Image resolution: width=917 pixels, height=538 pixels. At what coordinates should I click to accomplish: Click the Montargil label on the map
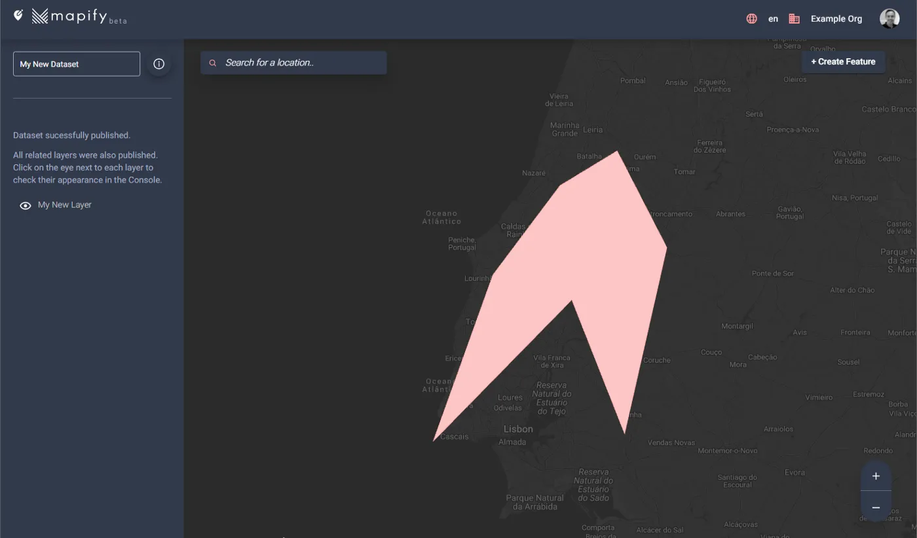(737, 327)
